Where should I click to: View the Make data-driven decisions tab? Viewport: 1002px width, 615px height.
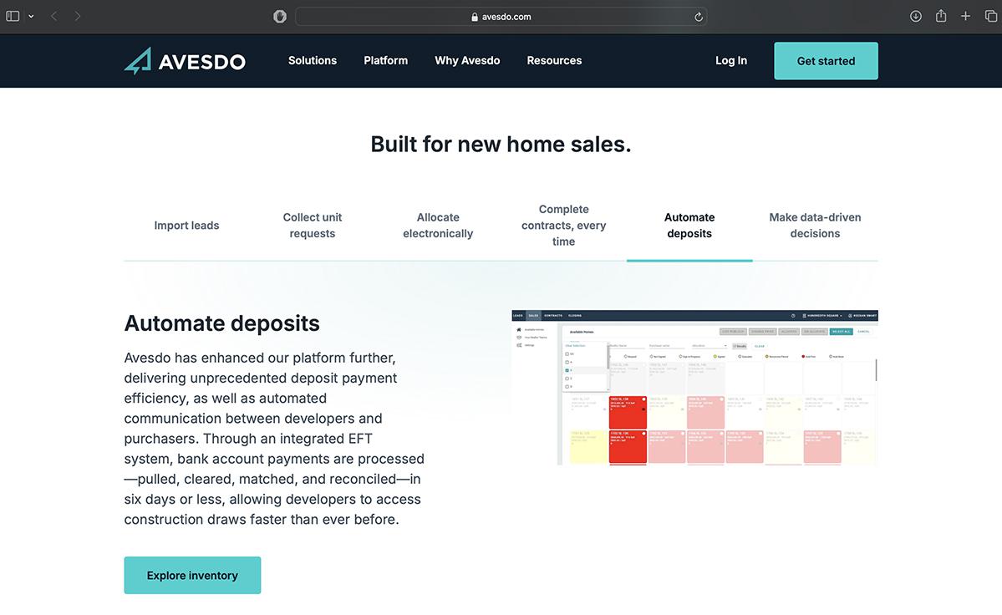pos(815,226)
